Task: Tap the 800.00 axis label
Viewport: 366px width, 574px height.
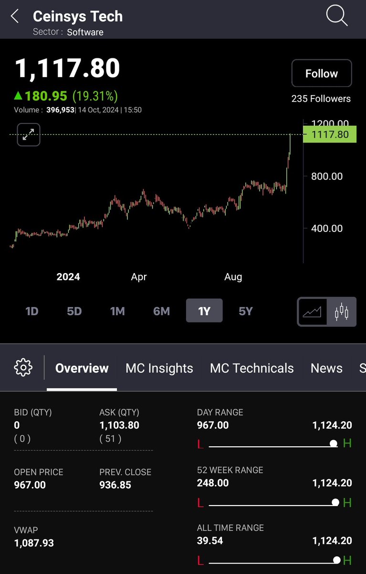Action: (327, 176)
